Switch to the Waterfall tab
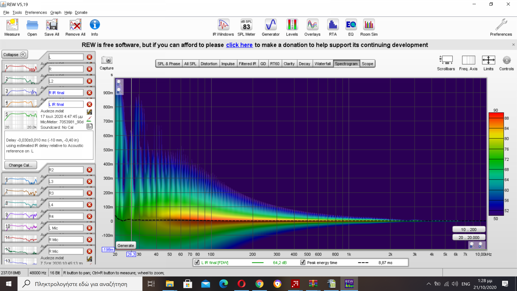The image size is (517, 291). point(322,64)
